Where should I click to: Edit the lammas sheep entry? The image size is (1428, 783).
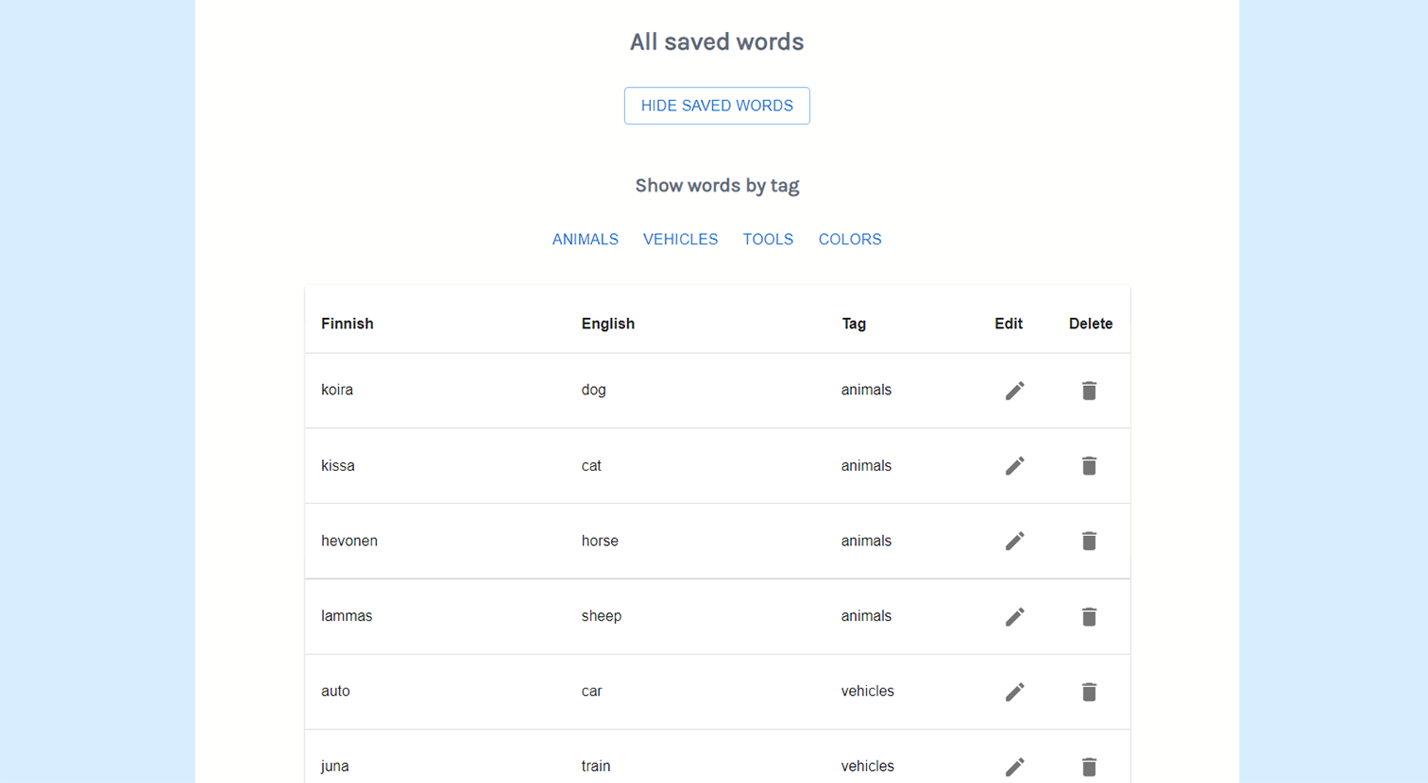click(1014, 616)
